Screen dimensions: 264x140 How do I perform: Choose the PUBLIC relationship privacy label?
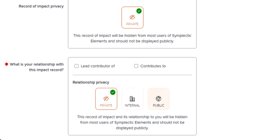pyautogui.click(x=158, y=106)
